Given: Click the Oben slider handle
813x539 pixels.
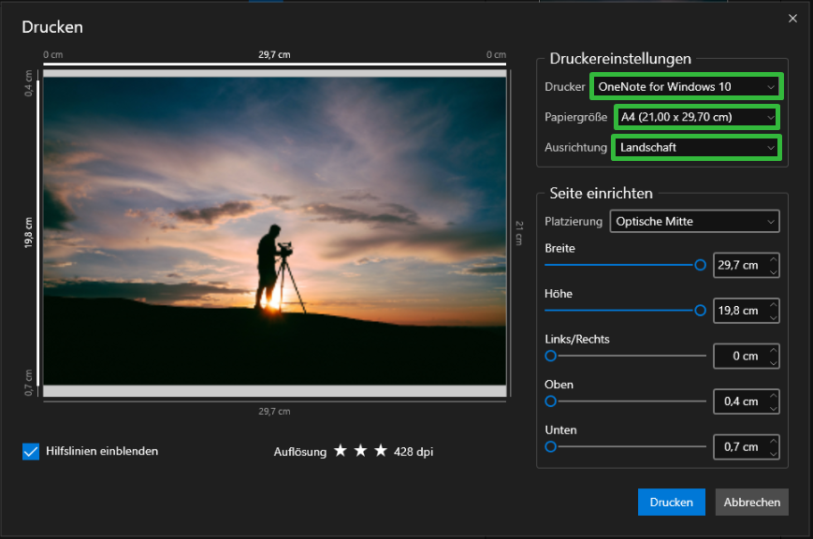Looking at the screenshot, I should point(551,401).
